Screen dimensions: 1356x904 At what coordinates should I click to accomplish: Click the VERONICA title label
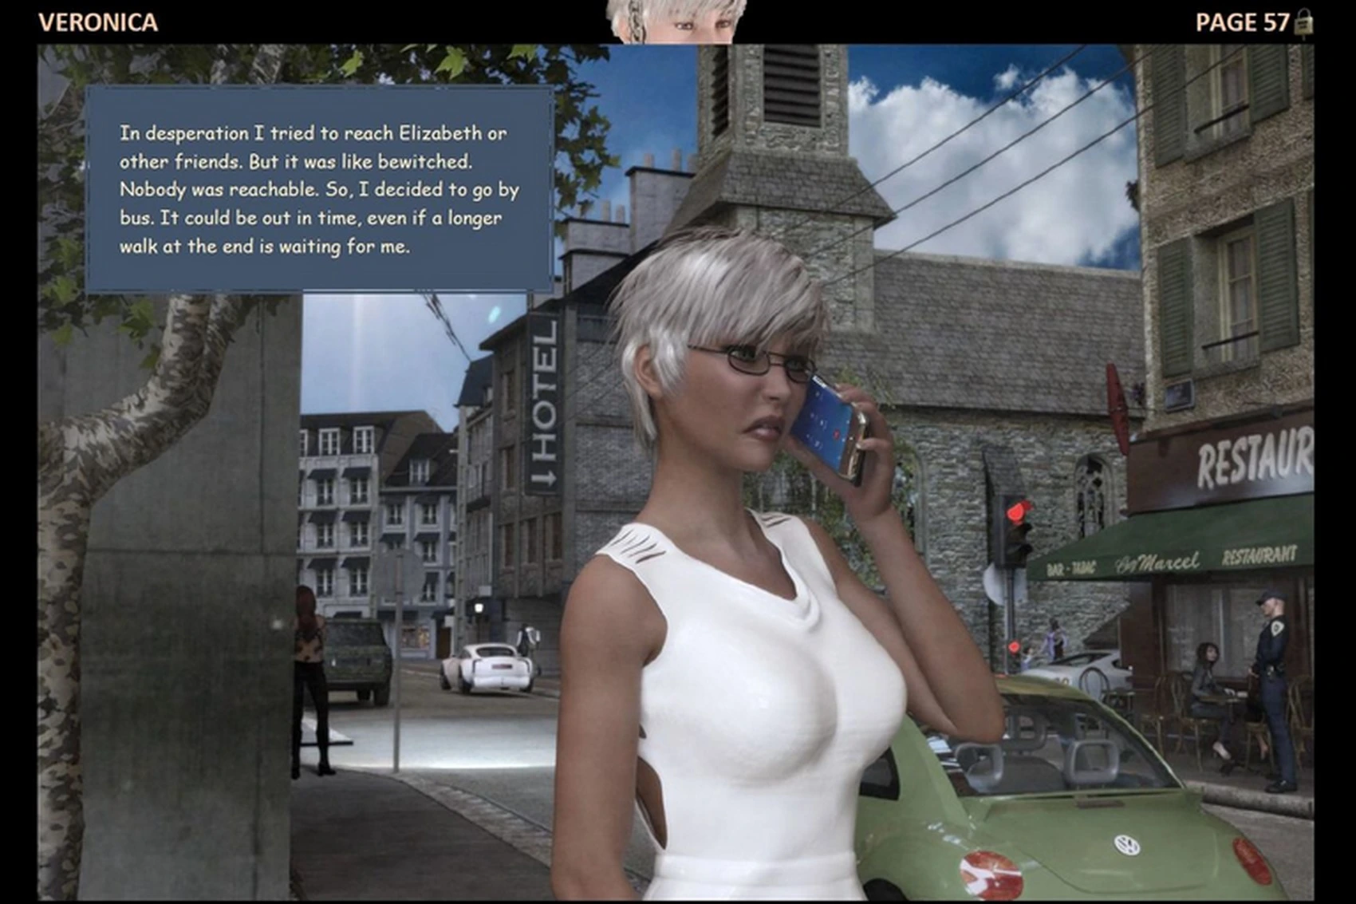98,22
